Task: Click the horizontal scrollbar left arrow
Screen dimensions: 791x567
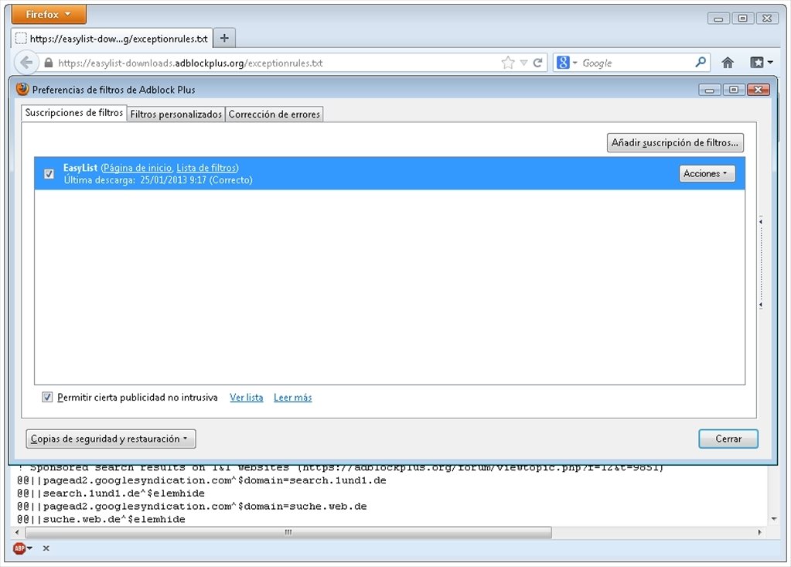Action: 17,532
